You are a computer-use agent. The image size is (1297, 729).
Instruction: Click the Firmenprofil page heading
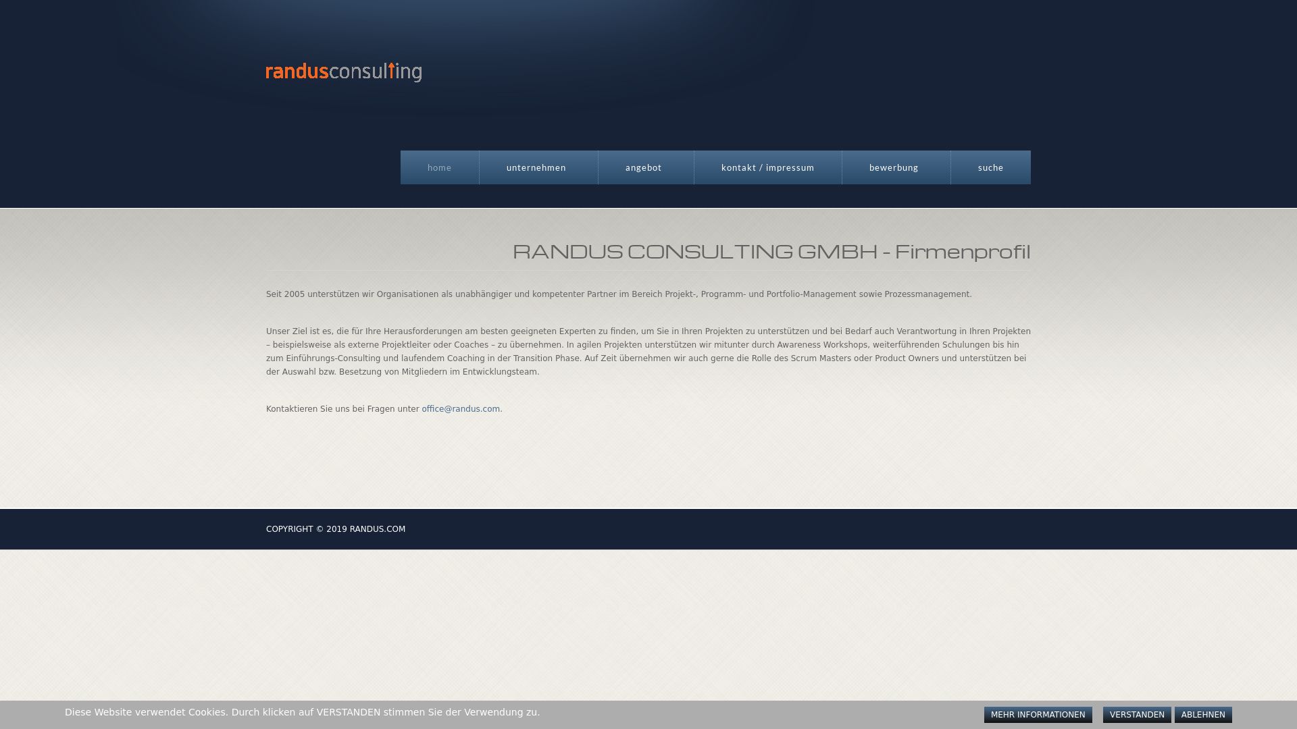click(771, 251)
